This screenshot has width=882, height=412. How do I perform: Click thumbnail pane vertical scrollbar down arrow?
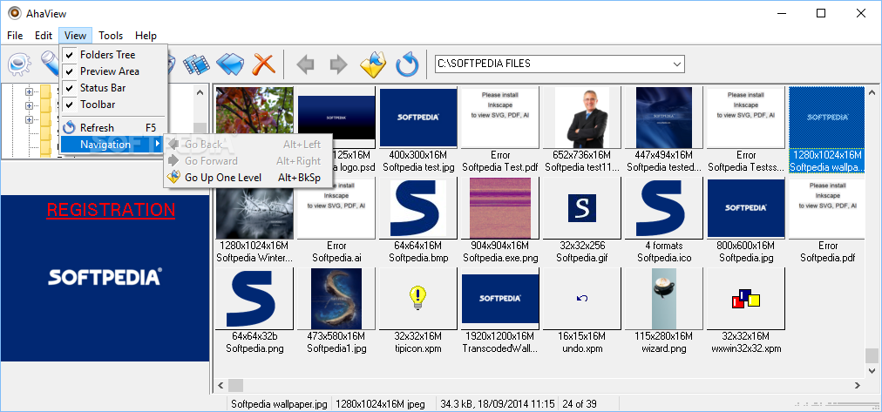(872, 370)
